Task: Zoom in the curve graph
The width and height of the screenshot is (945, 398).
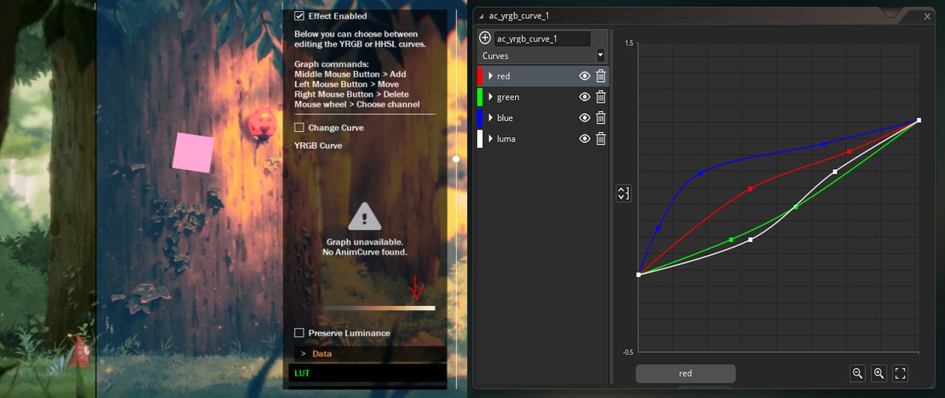Action: [879, 373]
